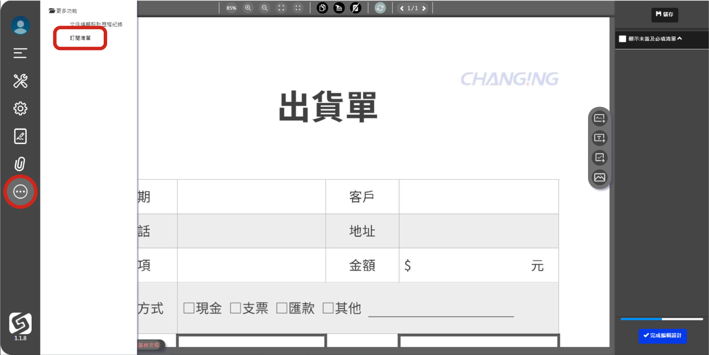Screen dimensions: 709x355
Task: Click the 完成編輯設計 button
Action: (x=662, y=336)
